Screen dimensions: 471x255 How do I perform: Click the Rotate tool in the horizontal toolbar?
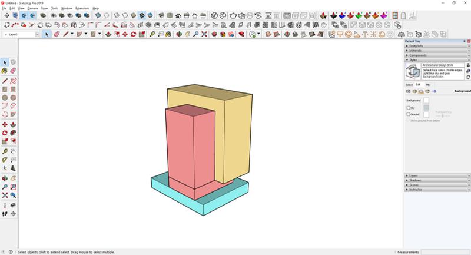[x=134, y=34]
